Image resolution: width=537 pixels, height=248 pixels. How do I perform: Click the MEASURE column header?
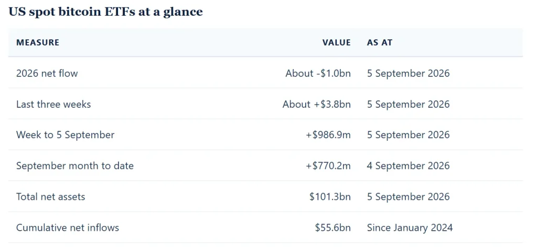[38, 43]
